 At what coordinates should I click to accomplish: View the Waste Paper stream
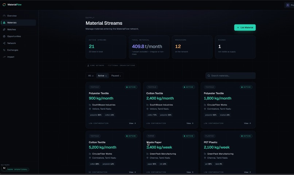(190, 172)
